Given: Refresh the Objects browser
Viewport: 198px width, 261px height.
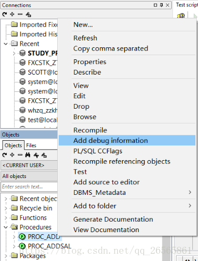Looking at the screenshot, I should [5, 155].
